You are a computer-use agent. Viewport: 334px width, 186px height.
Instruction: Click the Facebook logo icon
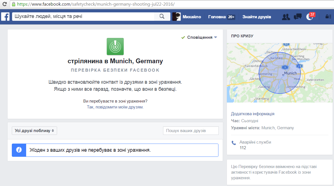coord(5,17)
